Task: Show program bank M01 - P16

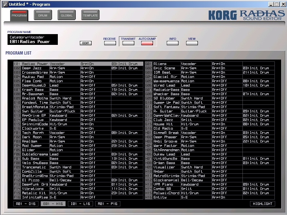Action: [x=108, y=204]
